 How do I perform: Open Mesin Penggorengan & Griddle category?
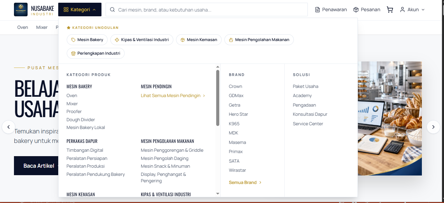tap(172, 150)
